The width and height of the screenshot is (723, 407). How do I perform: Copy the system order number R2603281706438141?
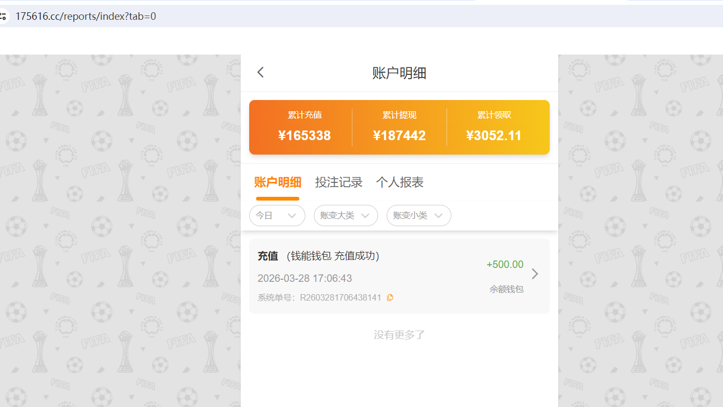[x=389, y=297]
